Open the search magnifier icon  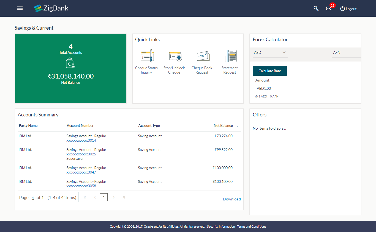pos(316,9)
